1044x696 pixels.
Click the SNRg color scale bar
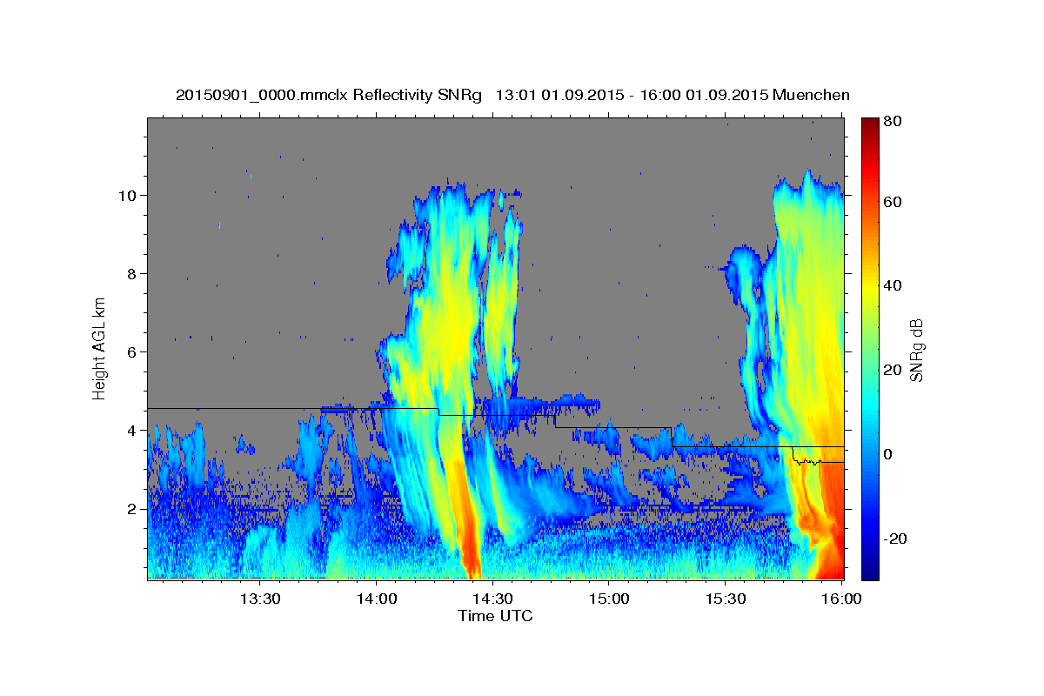(x=869, y=348)
